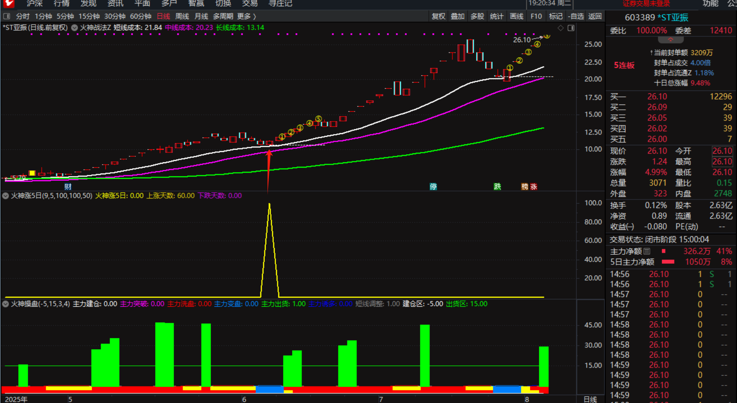737x403 pixels.
Task: Switch to the 周线 period tab
Action: coord(182,17)
